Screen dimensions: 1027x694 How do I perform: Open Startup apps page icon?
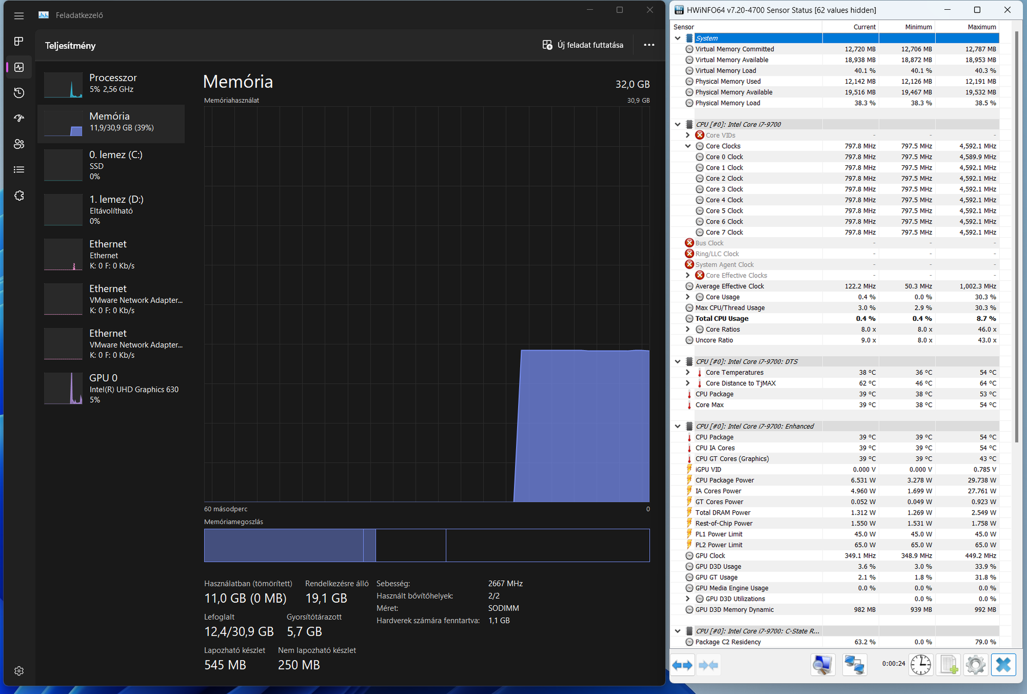click(19, 118)
